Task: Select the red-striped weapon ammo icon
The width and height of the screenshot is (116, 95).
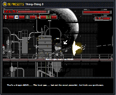Action: pyautogui.click(x=6, y=17)
